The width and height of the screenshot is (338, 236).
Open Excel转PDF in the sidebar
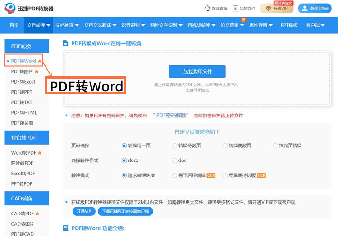(x=23, y=174)
